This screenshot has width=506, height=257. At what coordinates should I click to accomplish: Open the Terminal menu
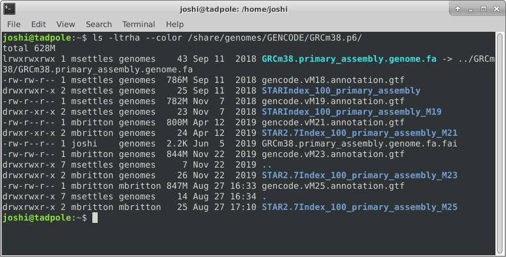coord(138,24)
